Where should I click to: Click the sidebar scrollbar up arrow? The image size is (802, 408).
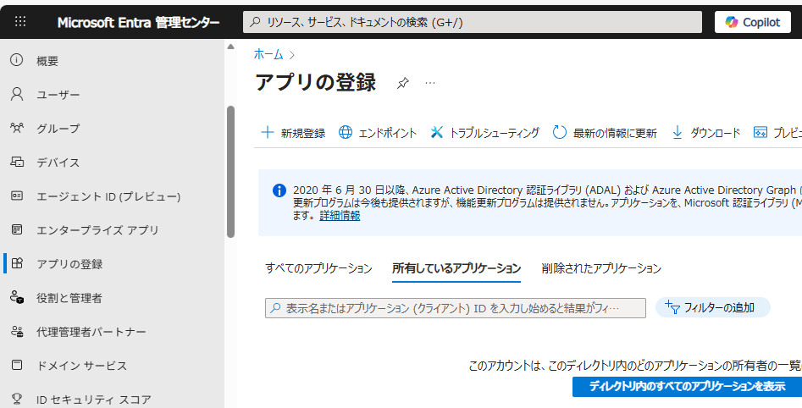[230, 47]
